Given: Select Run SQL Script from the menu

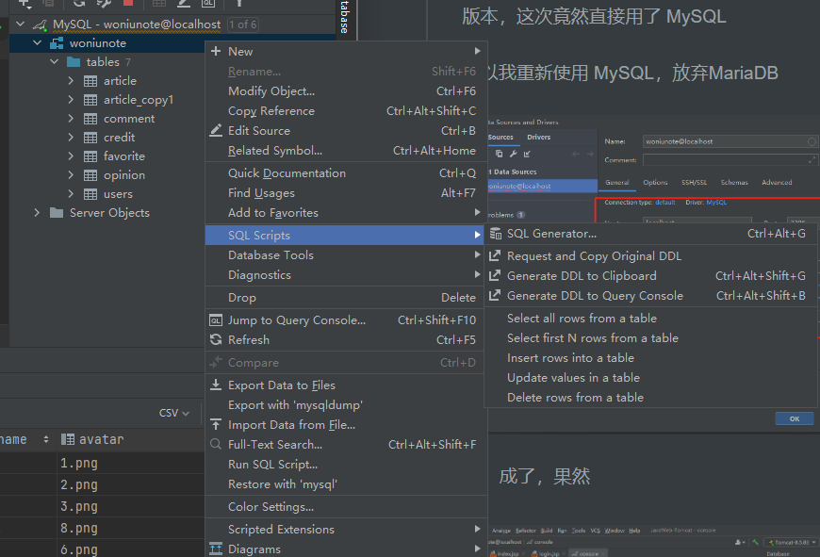Looking at the screenshot, I should tap(345, 465).
